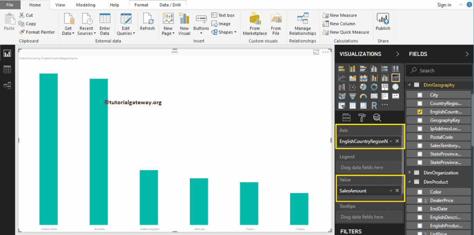Choose the Filled map visualization icon
This screenshot has height=235, width=474.
[x=342, y=96]
